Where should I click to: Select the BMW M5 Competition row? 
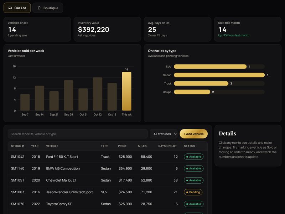click(x=108, y=168)
